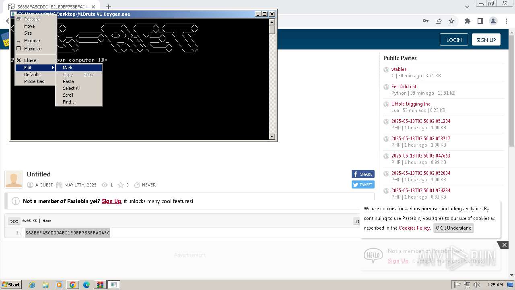Open File Explorer from taskbar
This screenshot has width=515, height=290.
click(x=45, y=285)
